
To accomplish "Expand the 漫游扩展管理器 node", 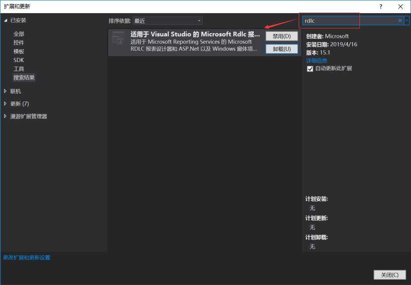I will (x=5, y=116).
